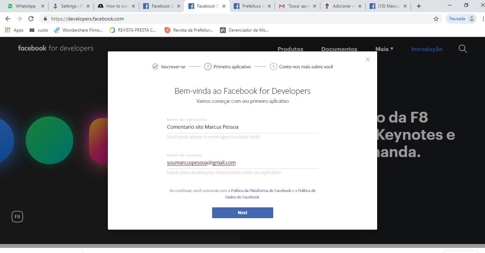Close the WhatsApp tab
485x253 pixels.
43,6
